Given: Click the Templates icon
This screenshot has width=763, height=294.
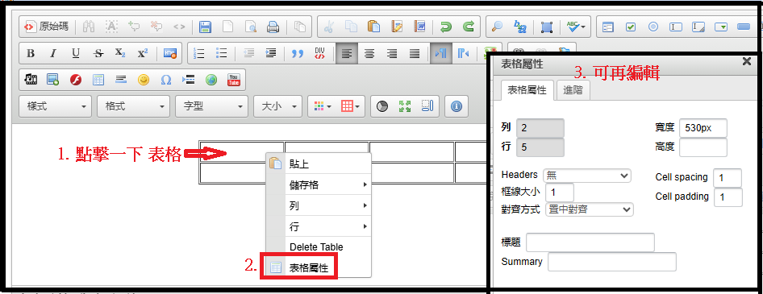Looking at the screenshot, I should tap(300, 27).
